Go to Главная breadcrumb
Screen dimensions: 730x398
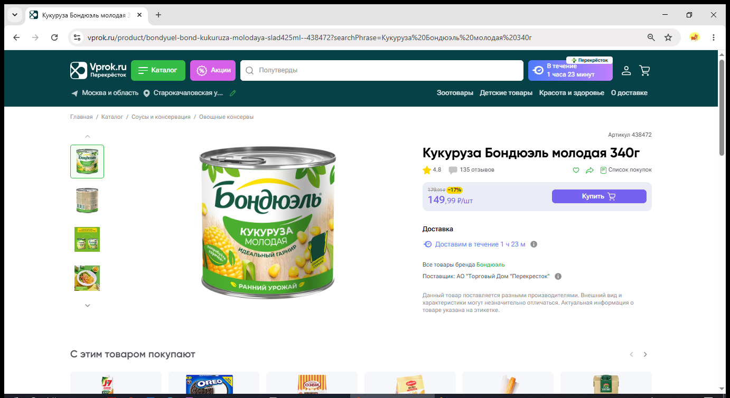(x=81, y=117)
